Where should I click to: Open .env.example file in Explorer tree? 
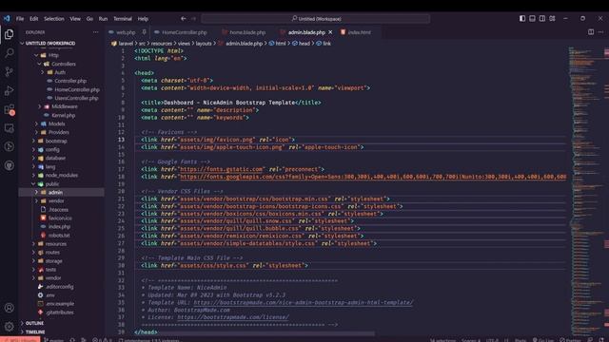pyautogui.click(x=59, y=304)
